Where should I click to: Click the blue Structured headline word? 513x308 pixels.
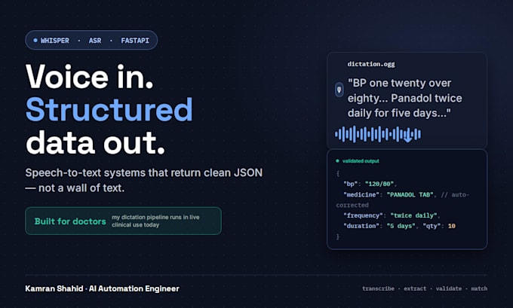click(109, 110)
